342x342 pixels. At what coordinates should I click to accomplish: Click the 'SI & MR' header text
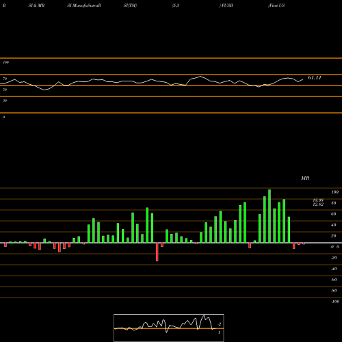pyautogui.click(x=36, y=5)
